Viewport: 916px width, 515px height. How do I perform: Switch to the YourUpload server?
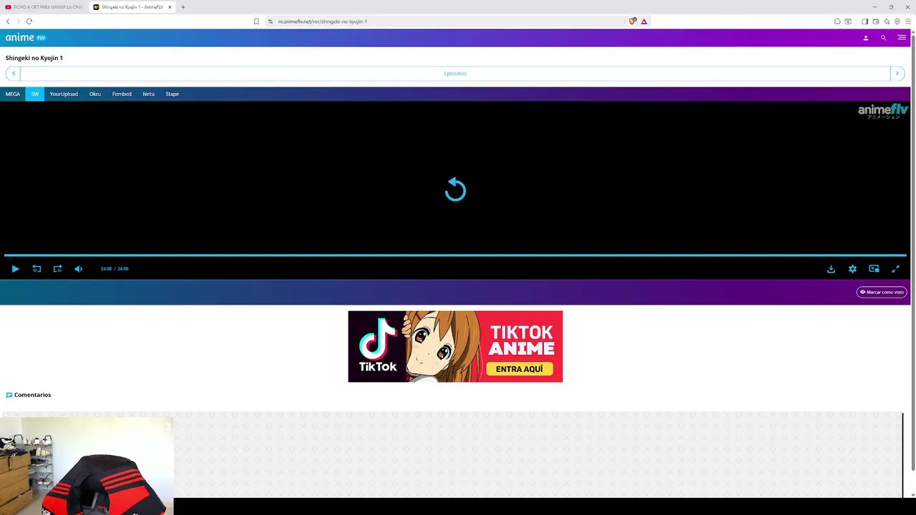(64, 94)
